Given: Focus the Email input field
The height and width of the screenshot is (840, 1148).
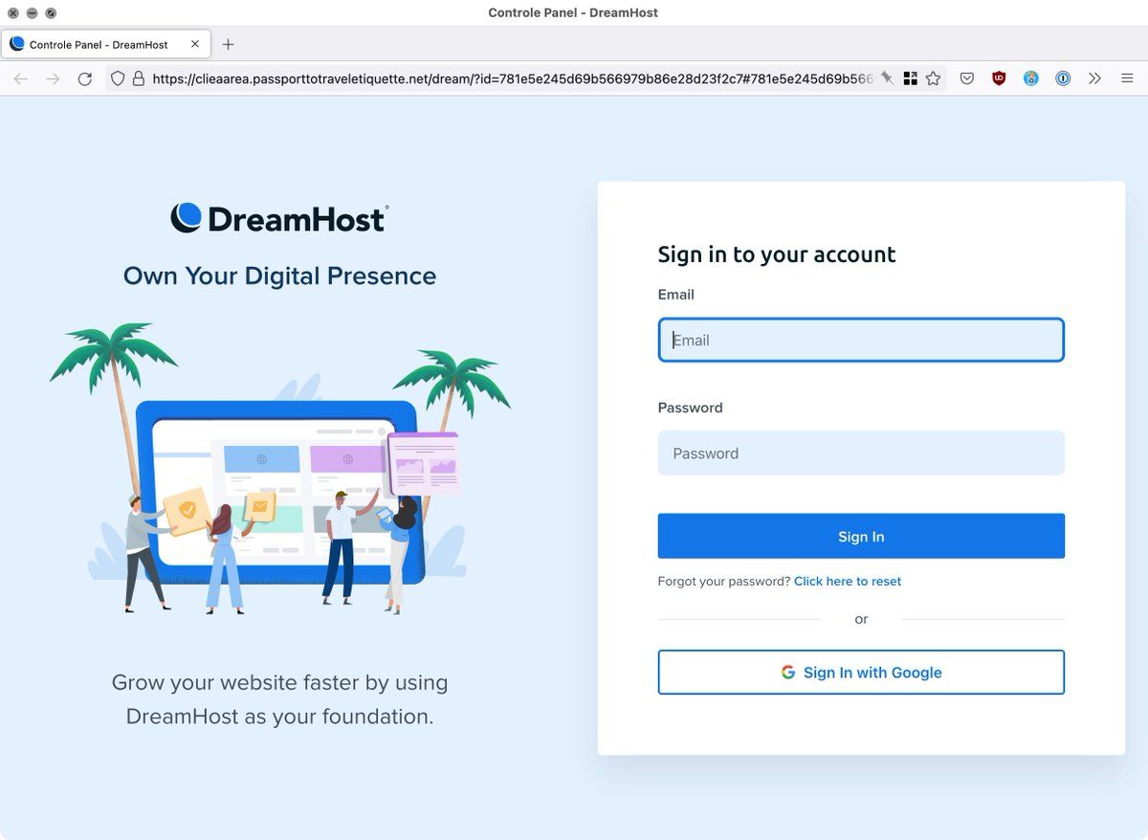Looking at the screenshot, I should (861, 340).
